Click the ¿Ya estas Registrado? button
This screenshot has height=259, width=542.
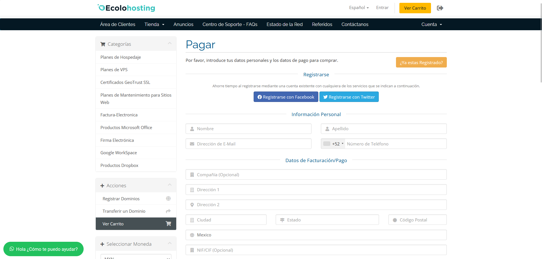point(421,62)
